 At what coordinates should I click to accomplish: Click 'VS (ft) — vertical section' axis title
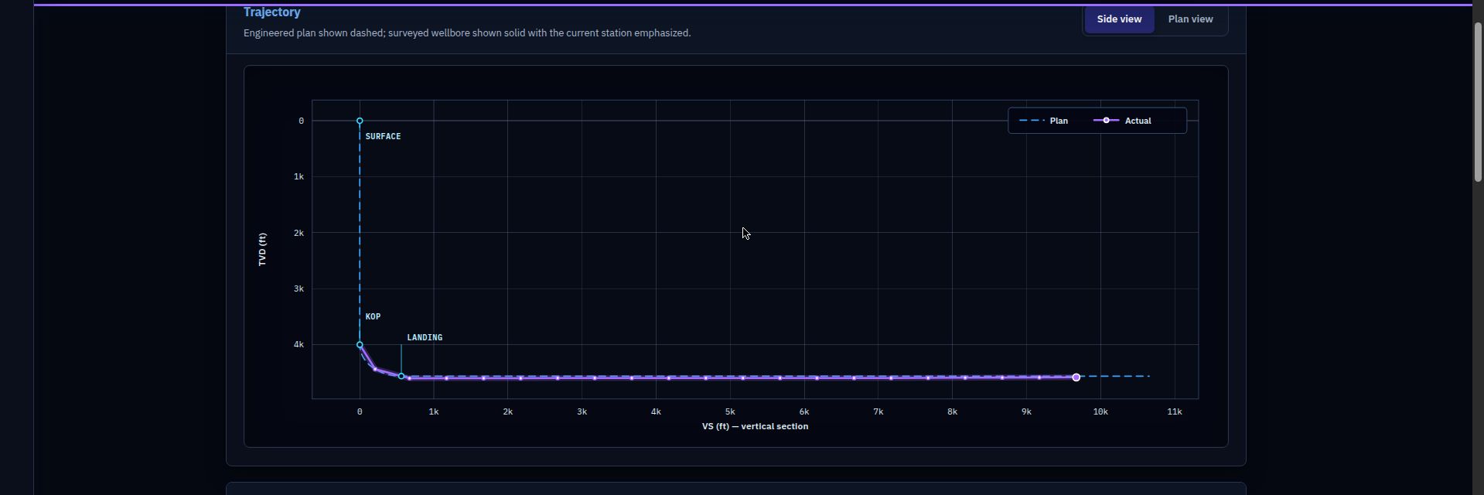coord(755,426)
